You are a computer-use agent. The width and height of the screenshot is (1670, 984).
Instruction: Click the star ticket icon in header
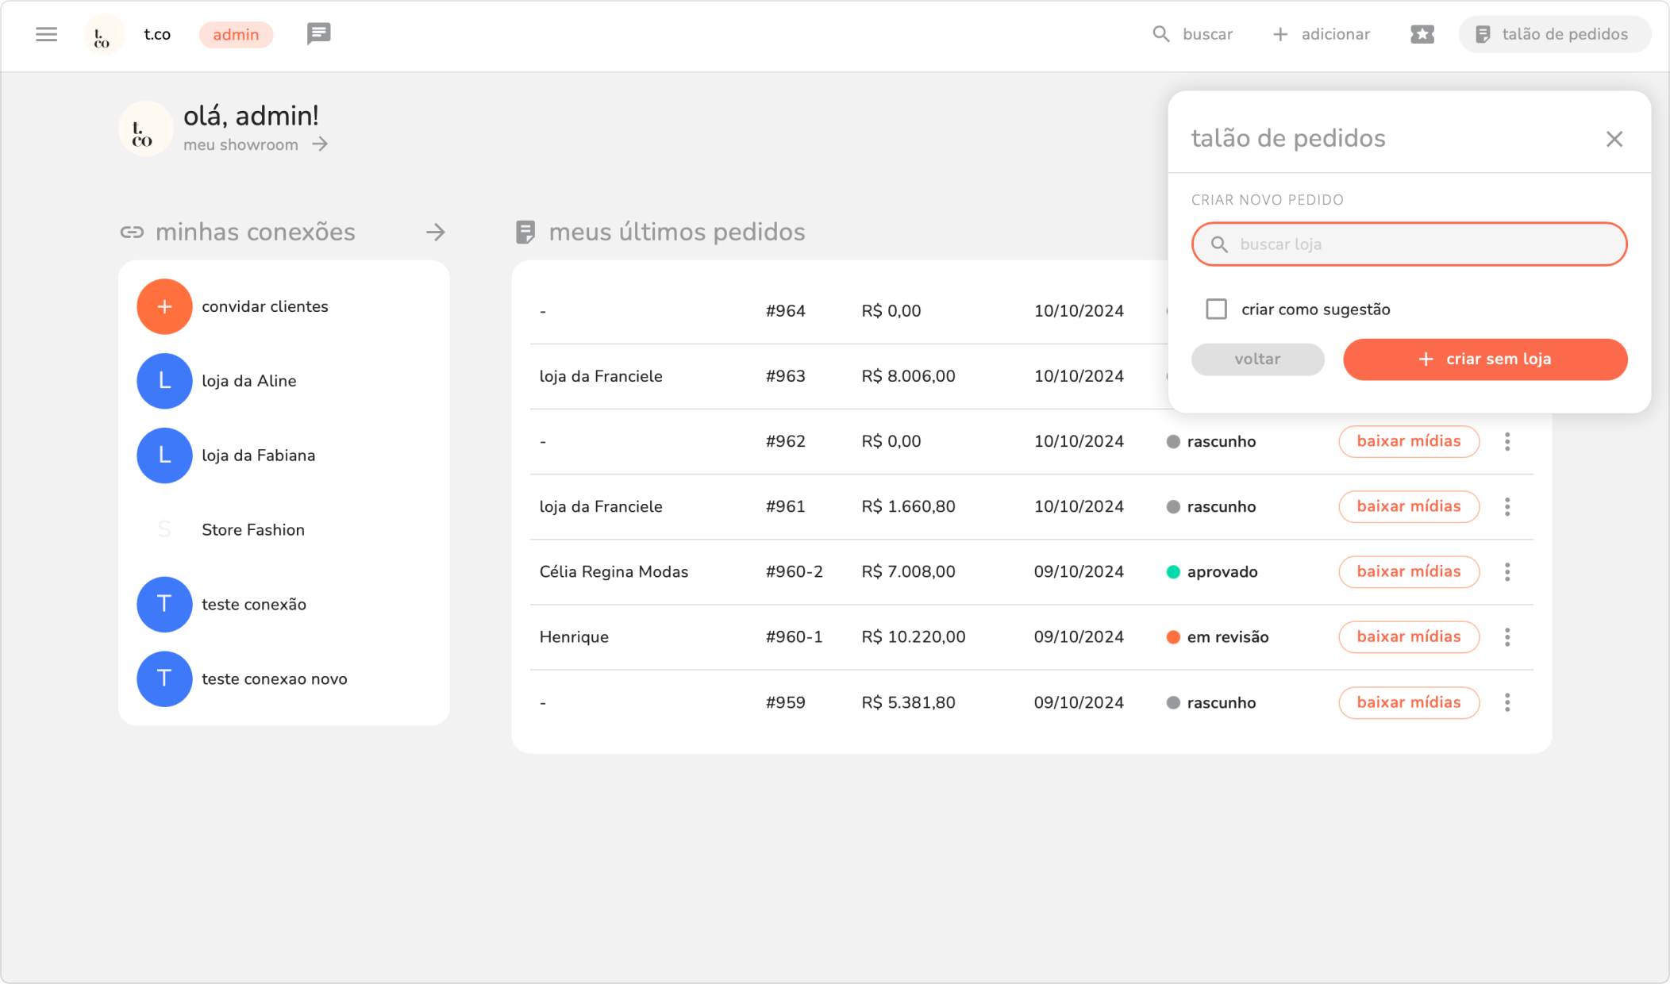pyautogui.click(x=1422, y=34)
